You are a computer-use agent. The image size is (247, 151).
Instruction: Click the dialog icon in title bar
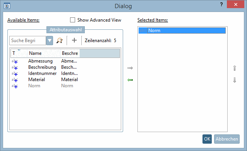7,6
